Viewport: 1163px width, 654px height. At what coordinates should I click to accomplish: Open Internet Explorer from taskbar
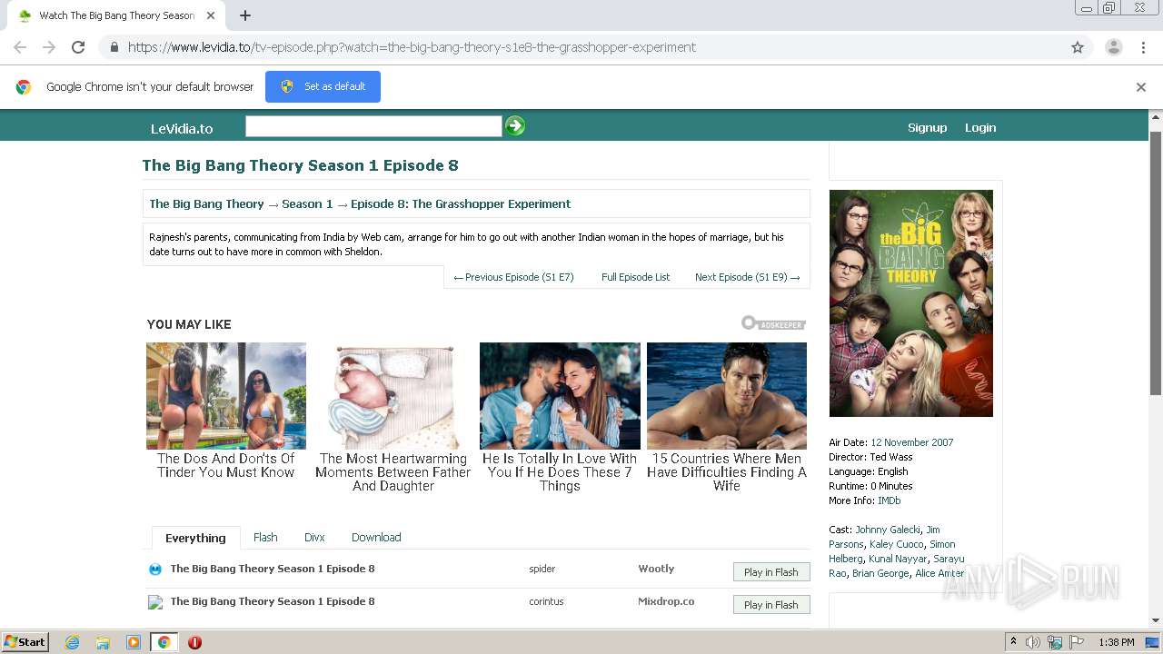click(72, 642)
